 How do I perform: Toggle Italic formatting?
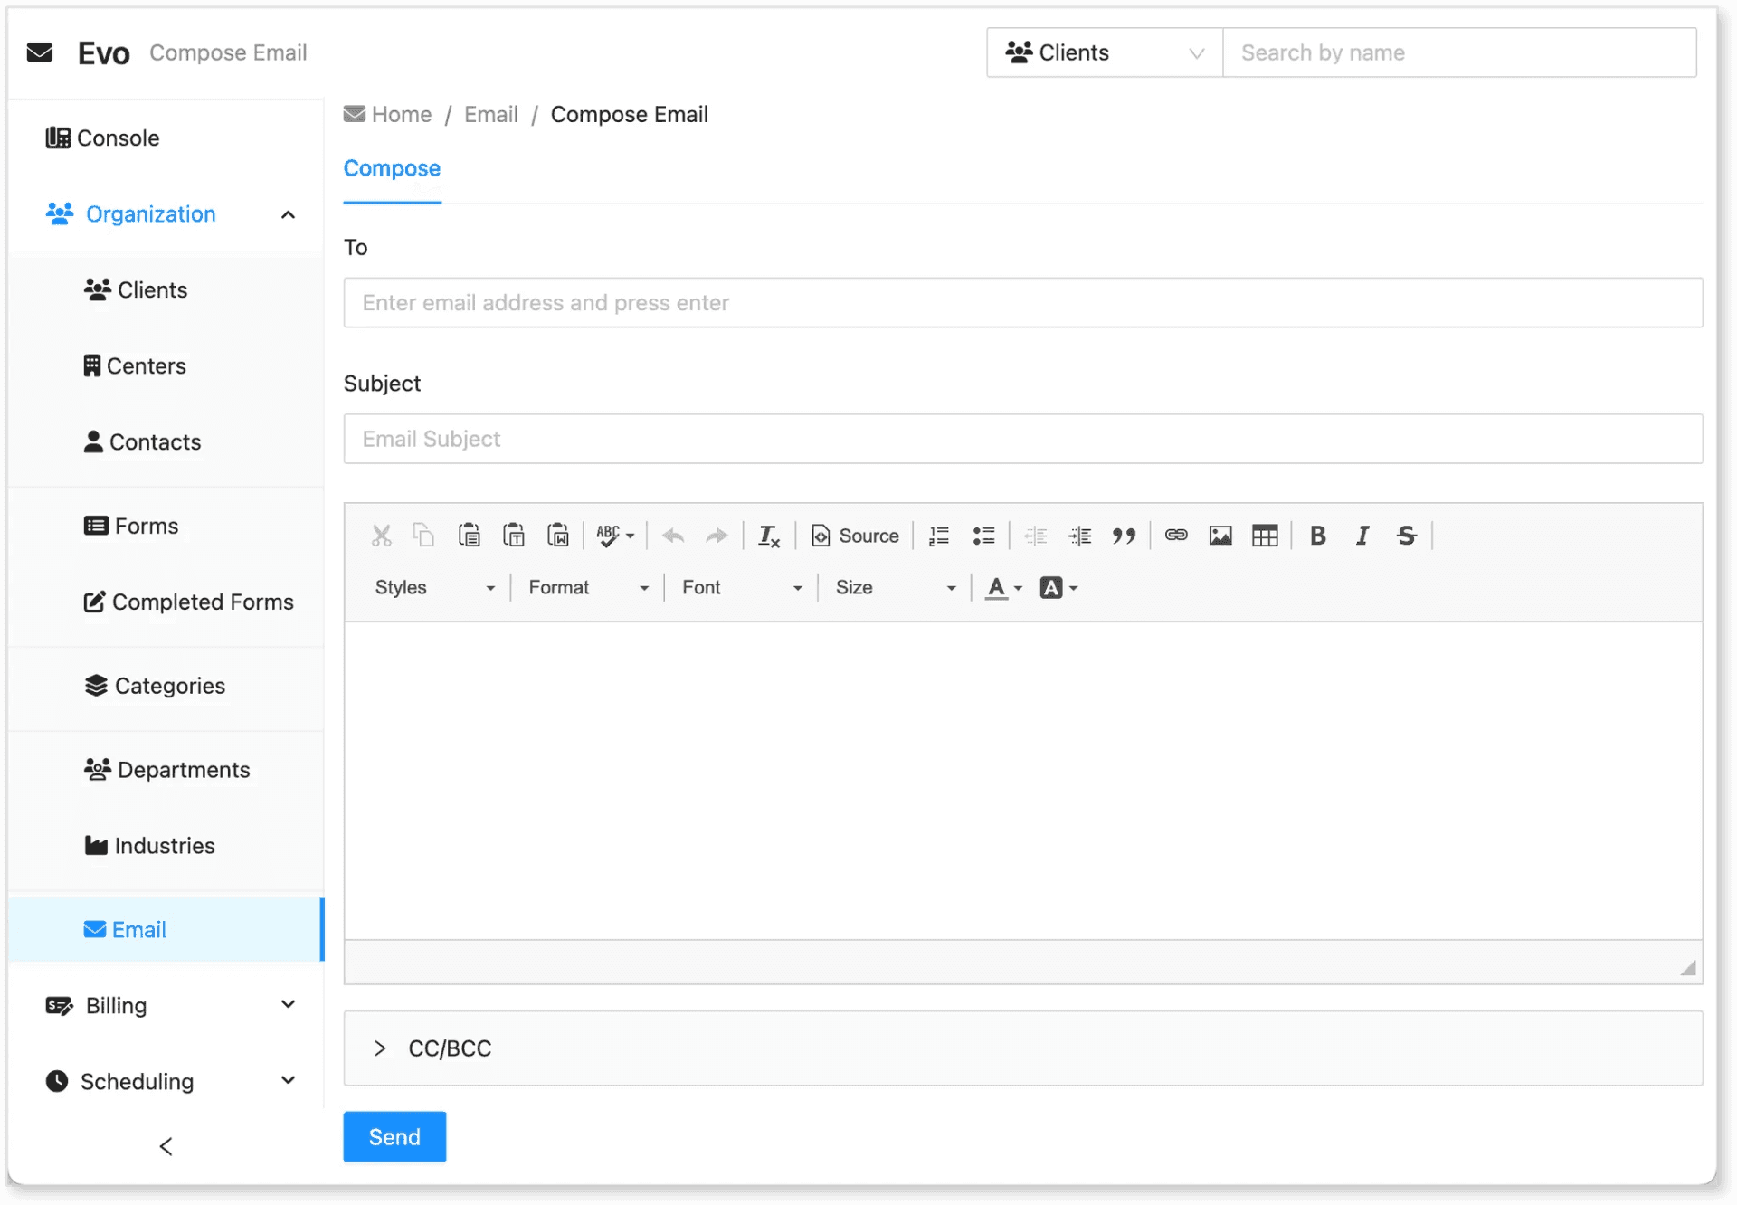[x=1362, y=536]
